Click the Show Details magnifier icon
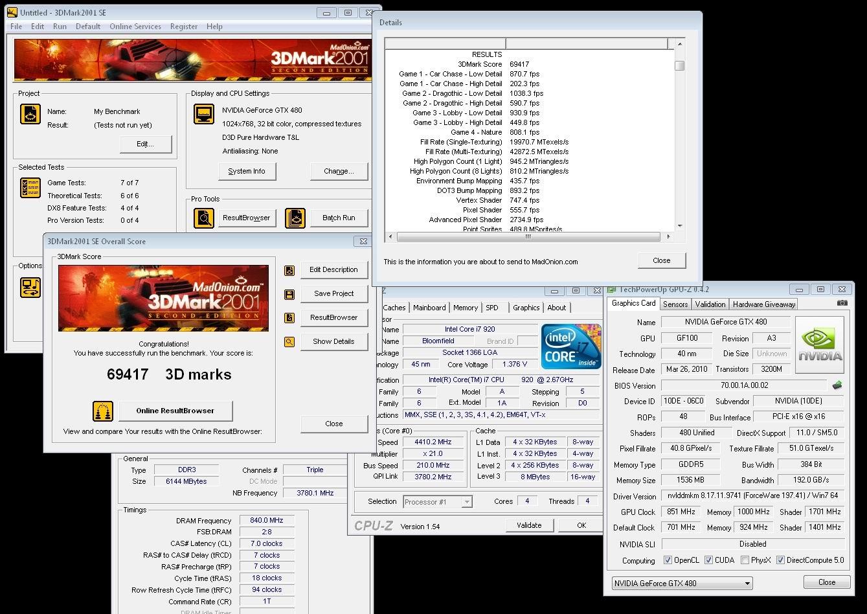The width and height of the screenshot is (867, 614). coord(289,342)
